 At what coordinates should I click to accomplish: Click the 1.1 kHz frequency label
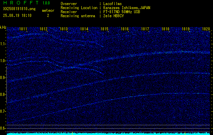coord(3,44)
